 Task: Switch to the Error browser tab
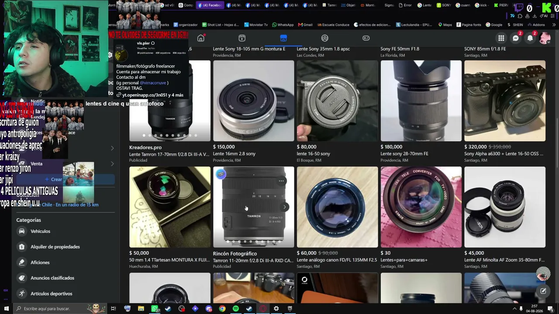point(405,5)
